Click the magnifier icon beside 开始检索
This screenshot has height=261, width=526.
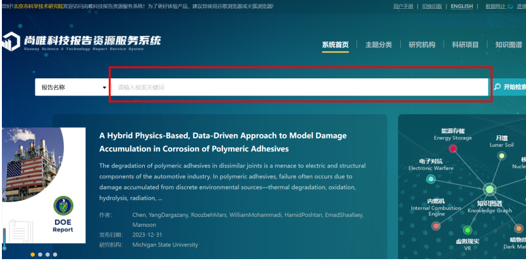pyautogui.click(x=497, y=87)
